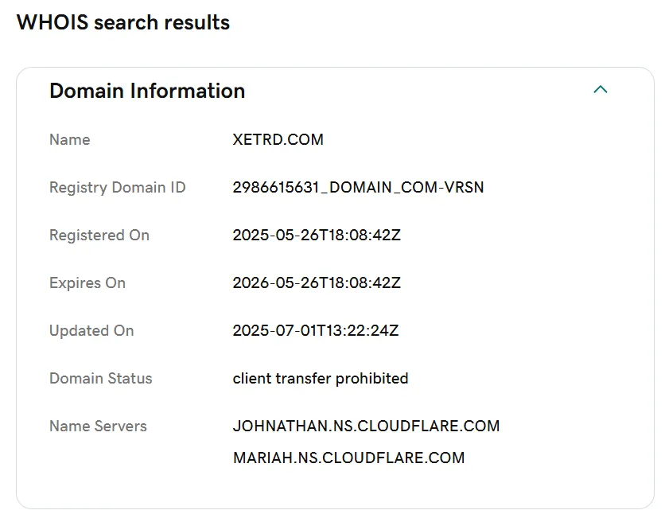Click the Name field label

(69, 140)
